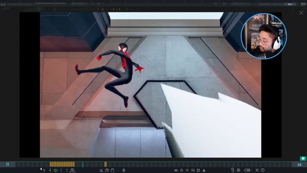Click the H-shaped icon in bottom toolbar
The image size is (307, 173).
pyautogui.click(x=187, y=170)
